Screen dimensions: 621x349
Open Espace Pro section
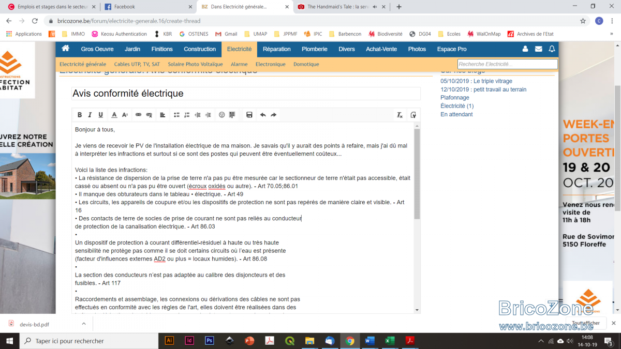pyautogui.click(x=452, y=49)
